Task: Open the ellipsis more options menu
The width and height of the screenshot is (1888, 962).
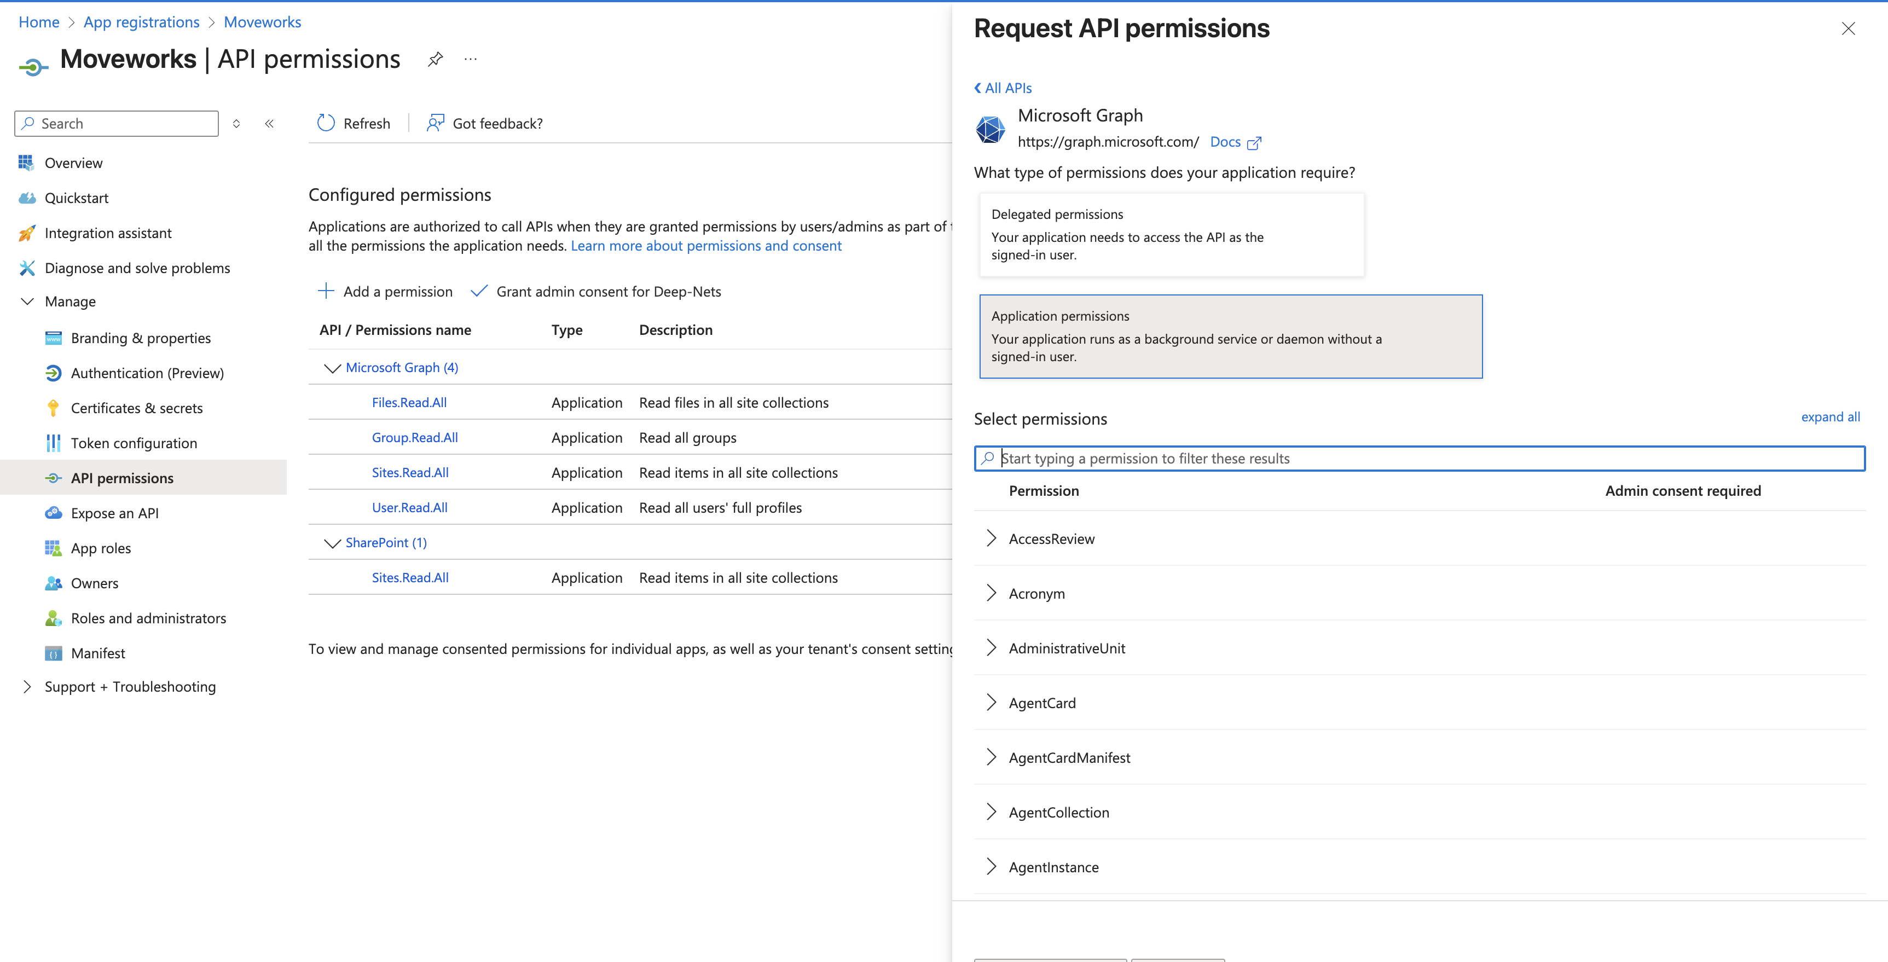Action: pyautogui.click(x=471, y=59)
